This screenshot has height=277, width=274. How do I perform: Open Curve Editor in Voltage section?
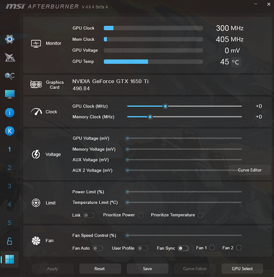point(250,170)
